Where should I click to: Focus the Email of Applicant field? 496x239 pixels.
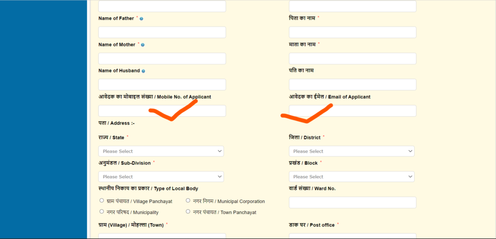point(353,111)
